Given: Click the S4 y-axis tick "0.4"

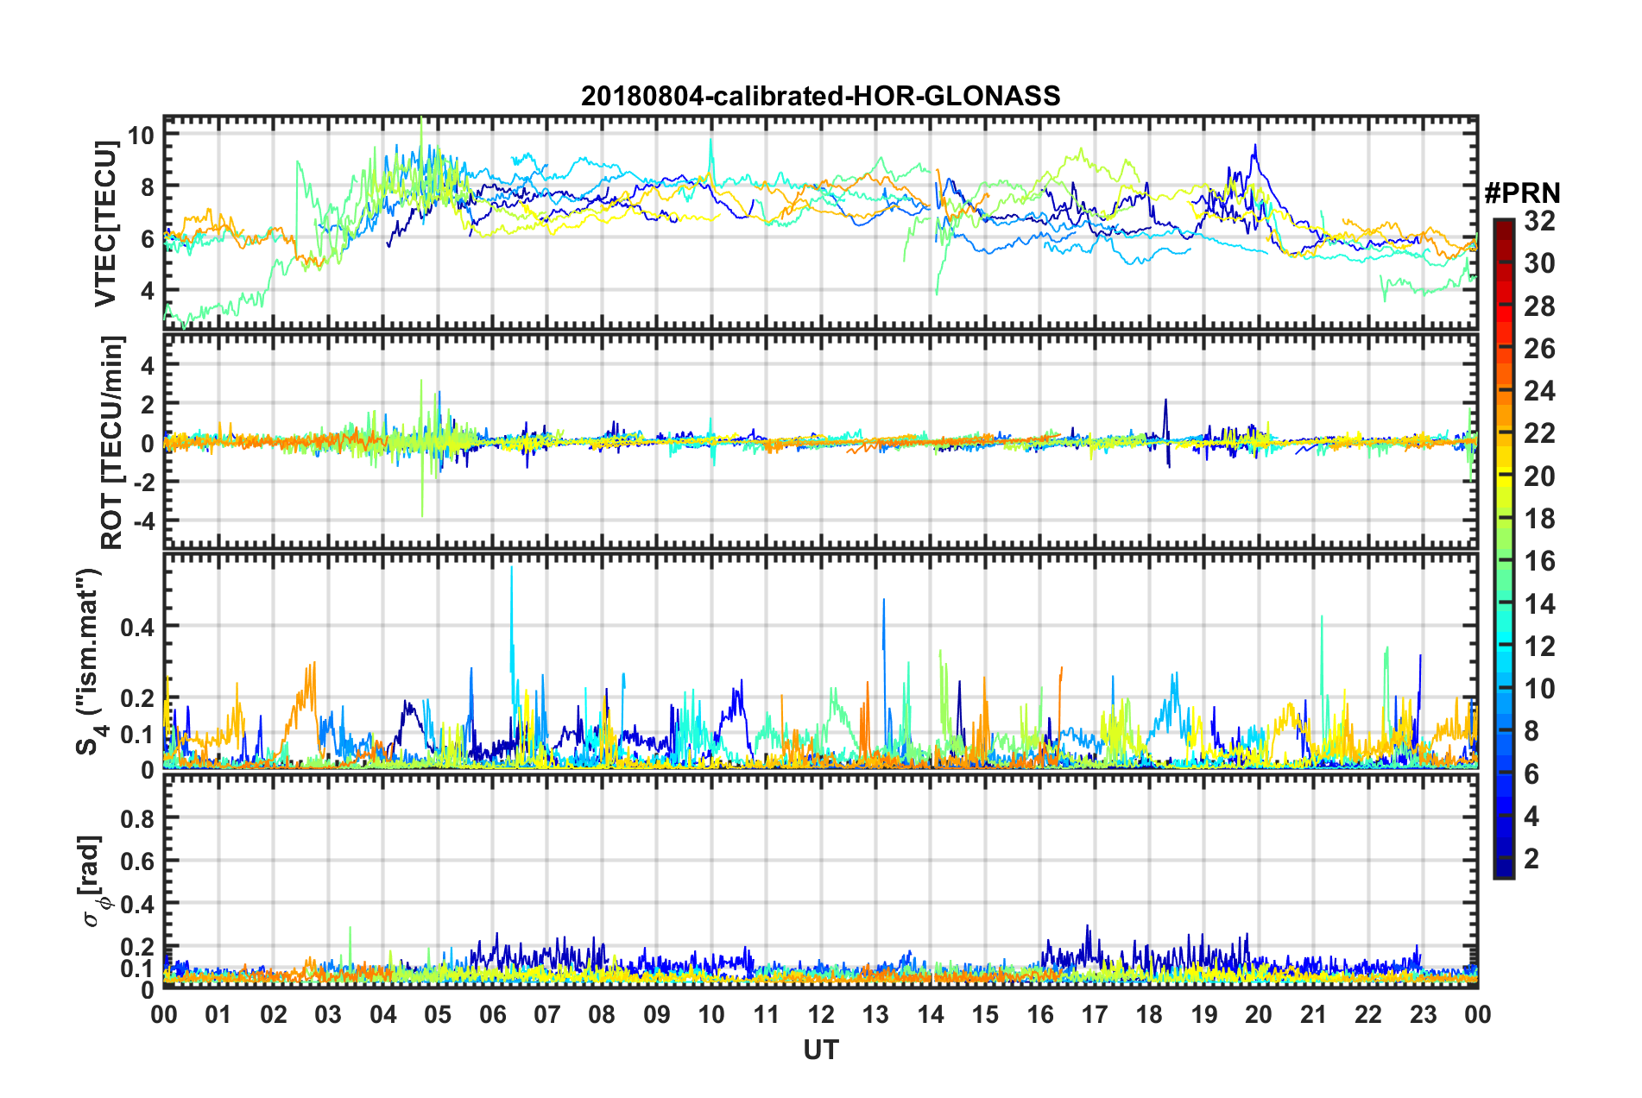Looking at the screenshot, I should coord(138,627).
